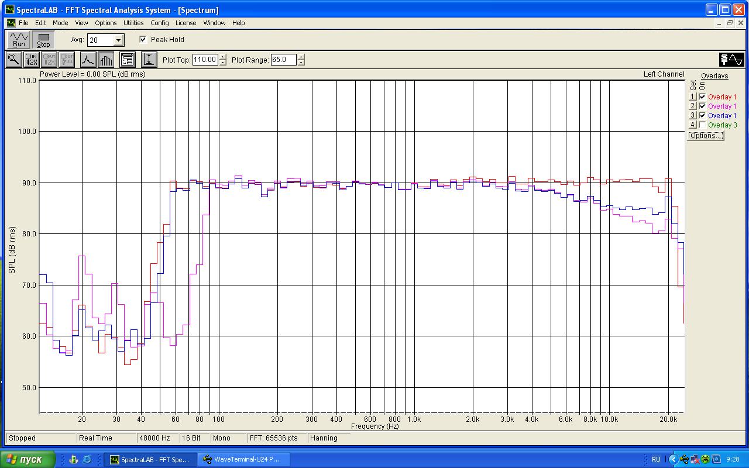Select the magnifier zoom tool
The width and height of the screenshot is (749, 468).
pyautogui.click(x=13, y=59)
